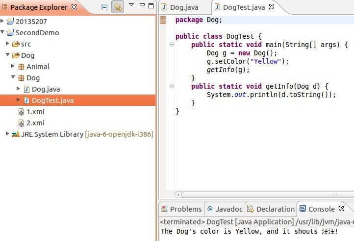Collapse all in Package Explorer
Image resolution: width=354 pixels, height=241 pixels.
pos(104,7)
